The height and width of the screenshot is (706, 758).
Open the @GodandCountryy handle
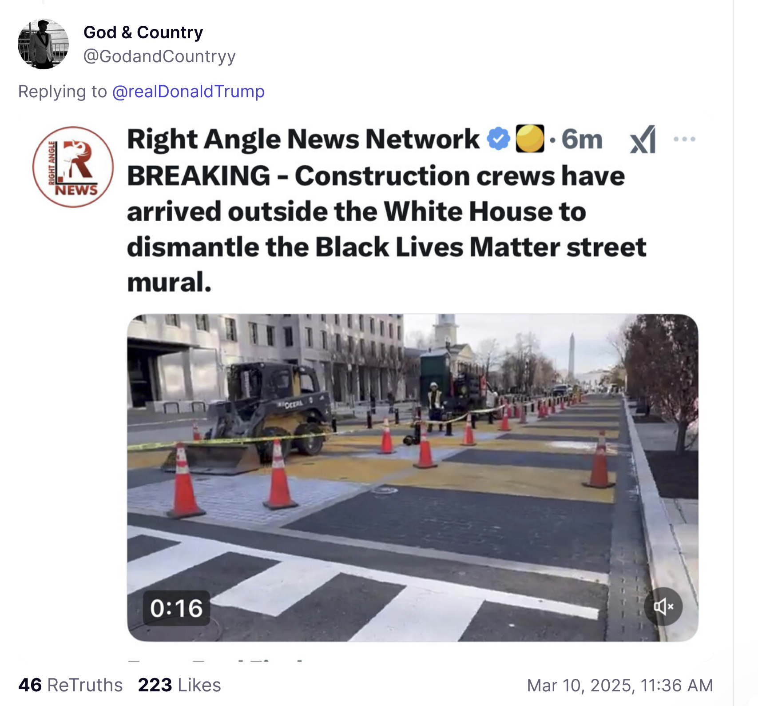pyautogui.click(x=159, y=56)
